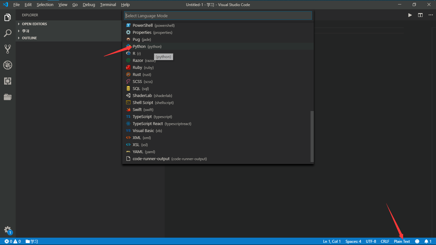Open the Go menu
This screenshot has width=436, height=245.
coord(75,4)
